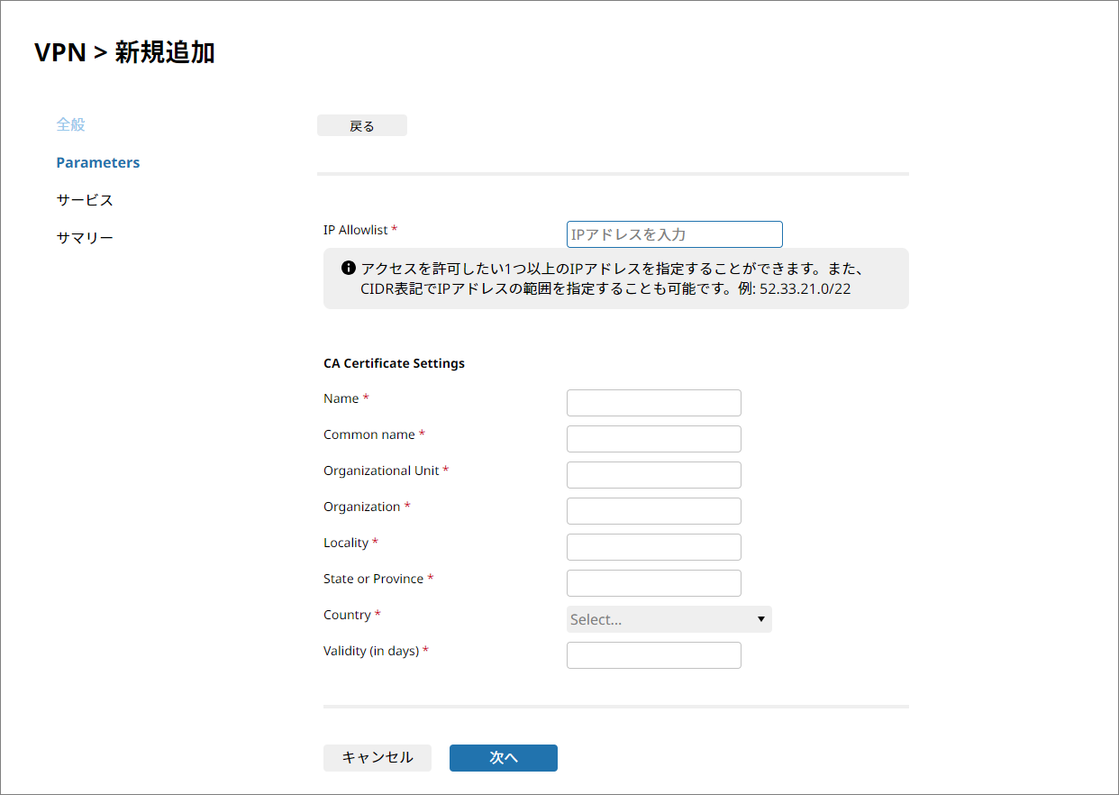Select the State or Province field
Viewport: 1119px width, 795px height.
653,583
